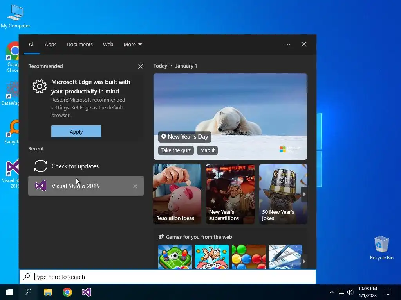Switch to the Documents search tab
Image resolution: width=401 pixels, height=300 pixels.
[x=80, y=45]
